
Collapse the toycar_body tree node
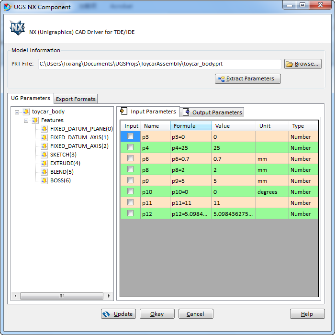tap(17, 112)
